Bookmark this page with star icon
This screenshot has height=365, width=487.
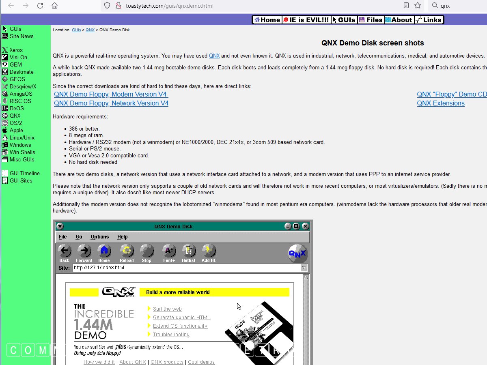[x=418, y=6]
